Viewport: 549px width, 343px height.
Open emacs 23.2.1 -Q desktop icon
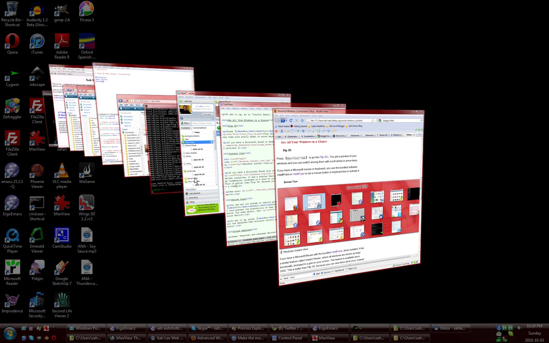(12, 176)
